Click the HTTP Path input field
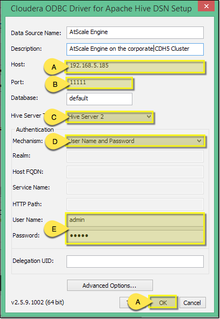Image resolution: width=220 pixels, height=319 pixels. coord(135,204)
